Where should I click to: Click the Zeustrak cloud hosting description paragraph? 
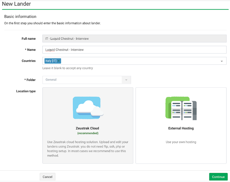88,149
